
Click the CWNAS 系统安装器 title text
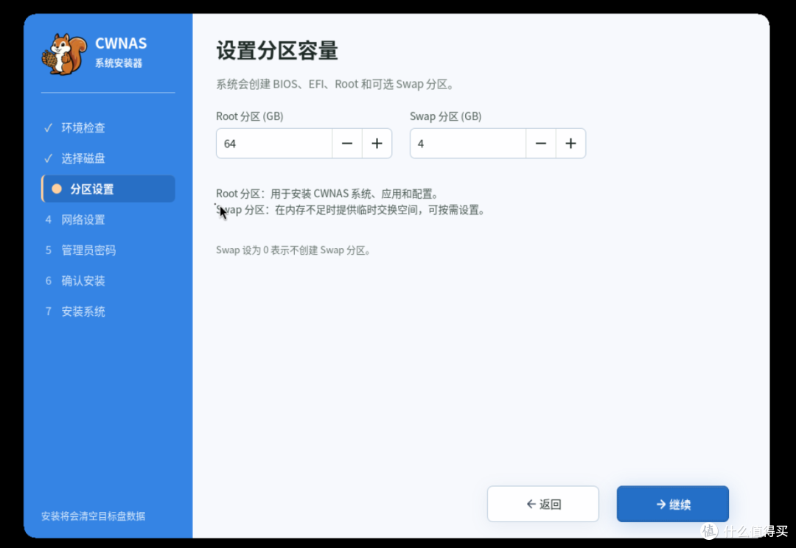[121, 52]
